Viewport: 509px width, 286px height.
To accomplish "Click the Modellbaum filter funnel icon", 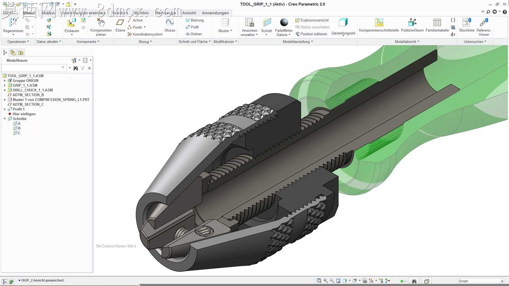I will [82, 68].
